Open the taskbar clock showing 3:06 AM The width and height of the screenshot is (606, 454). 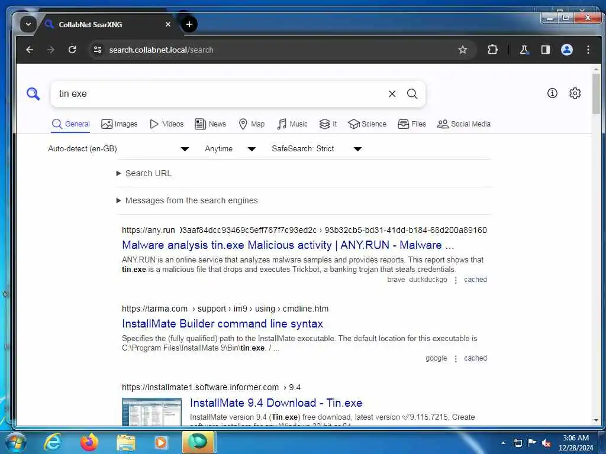point(576,443)
